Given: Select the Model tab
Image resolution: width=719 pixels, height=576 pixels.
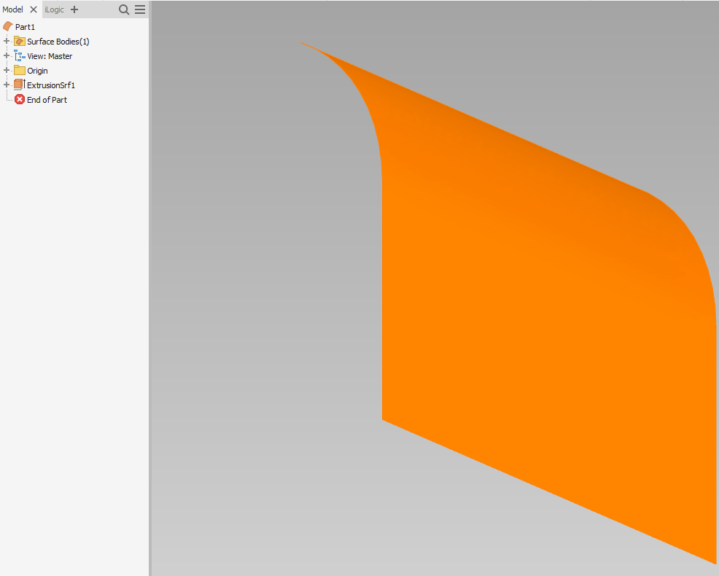Looking at the screenshot, I should (13, 9).
